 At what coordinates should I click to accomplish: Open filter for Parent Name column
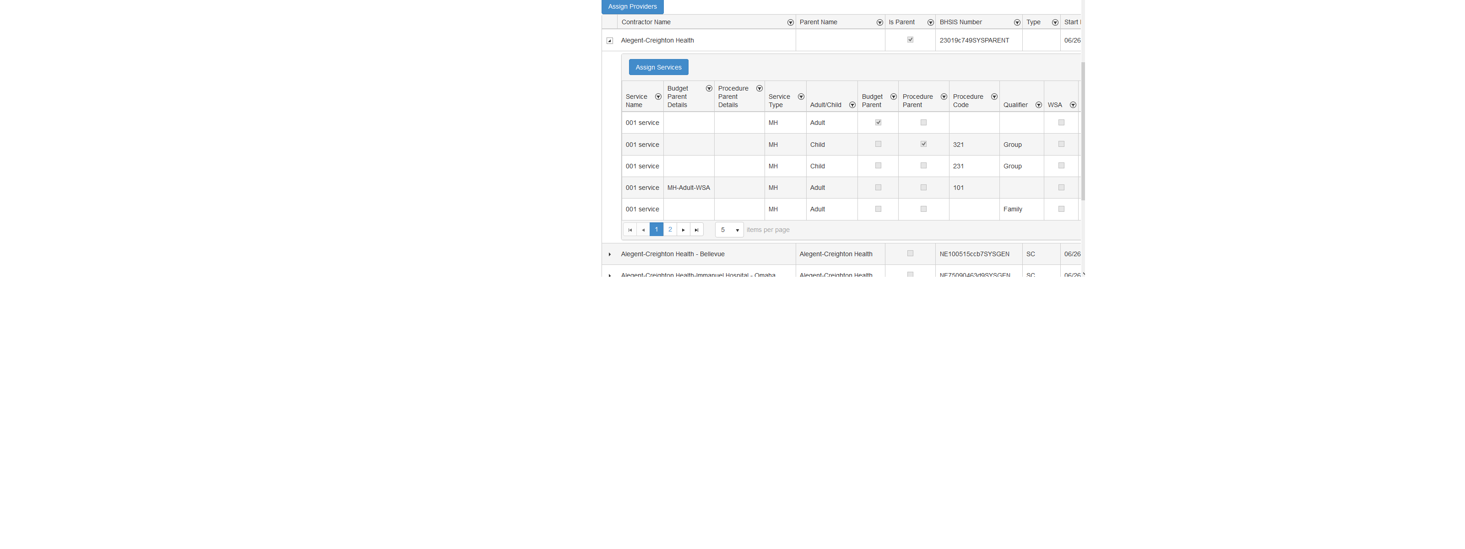(x=879, y=23)
